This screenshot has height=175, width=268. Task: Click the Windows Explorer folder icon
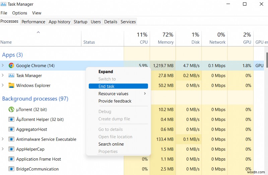(x=11, y=85)
